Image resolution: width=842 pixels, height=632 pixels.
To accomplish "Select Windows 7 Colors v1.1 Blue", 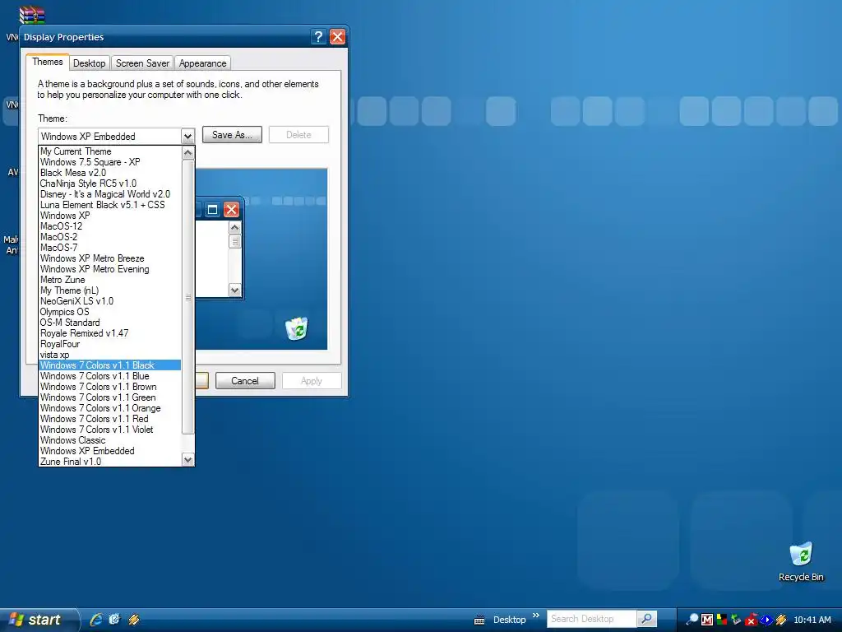I will click(x=110, y=376).
